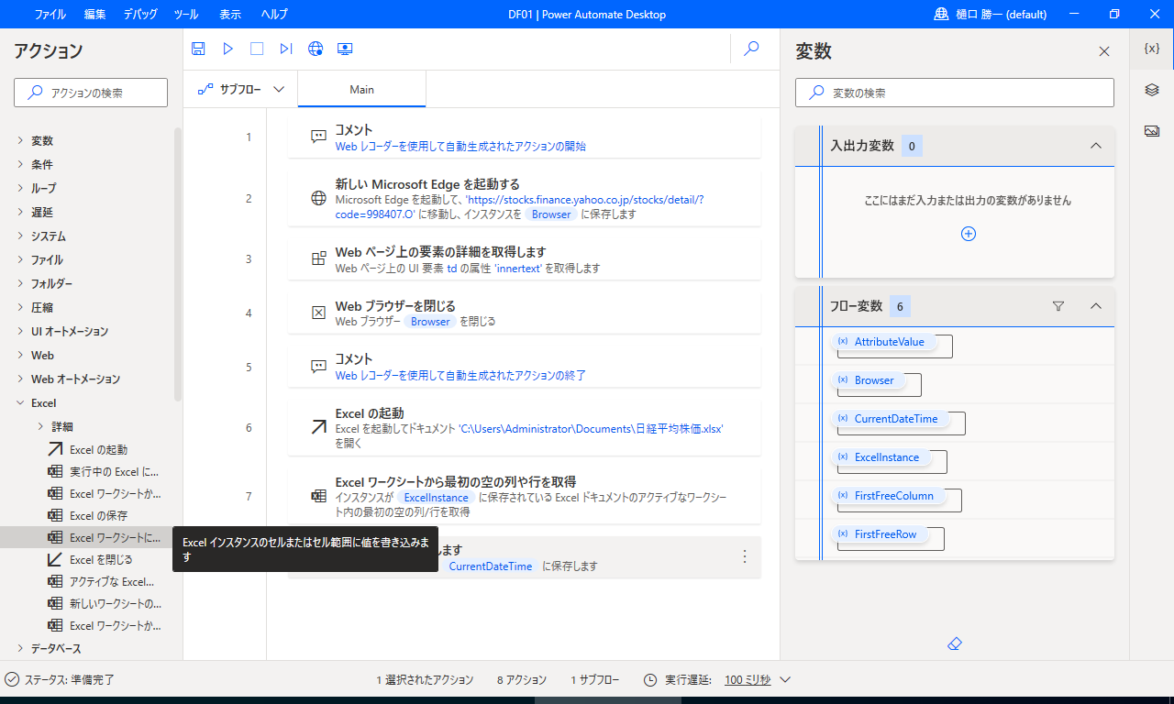The width and height of the screenshot is (1174, 704).
Task: Open the UI elements layers icon
Action: click(x=1152, y=90)
